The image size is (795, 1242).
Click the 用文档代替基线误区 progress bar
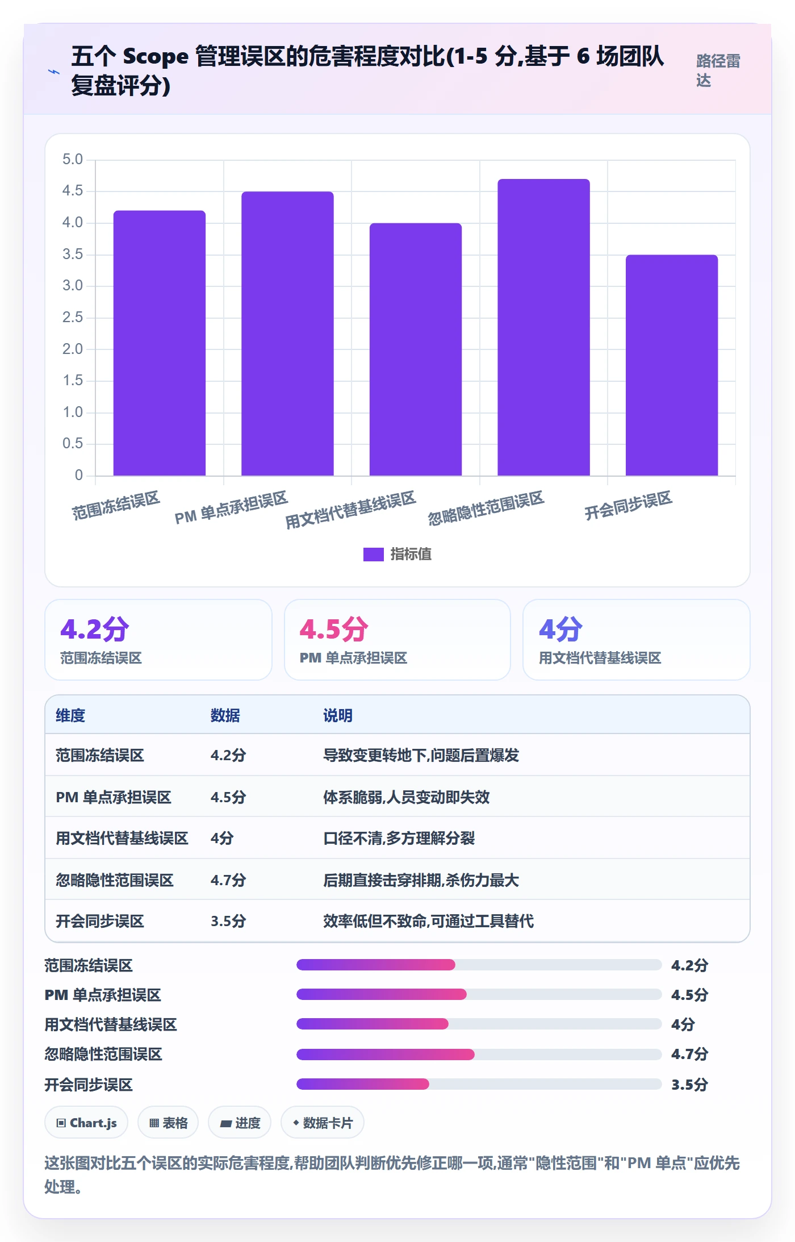pos(479,1024)
